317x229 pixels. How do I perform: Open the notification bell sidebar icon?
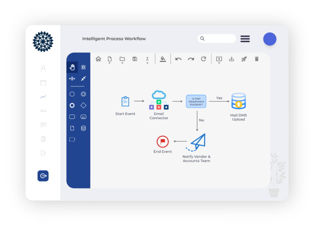pyautogui.click(x=43, y=139)
